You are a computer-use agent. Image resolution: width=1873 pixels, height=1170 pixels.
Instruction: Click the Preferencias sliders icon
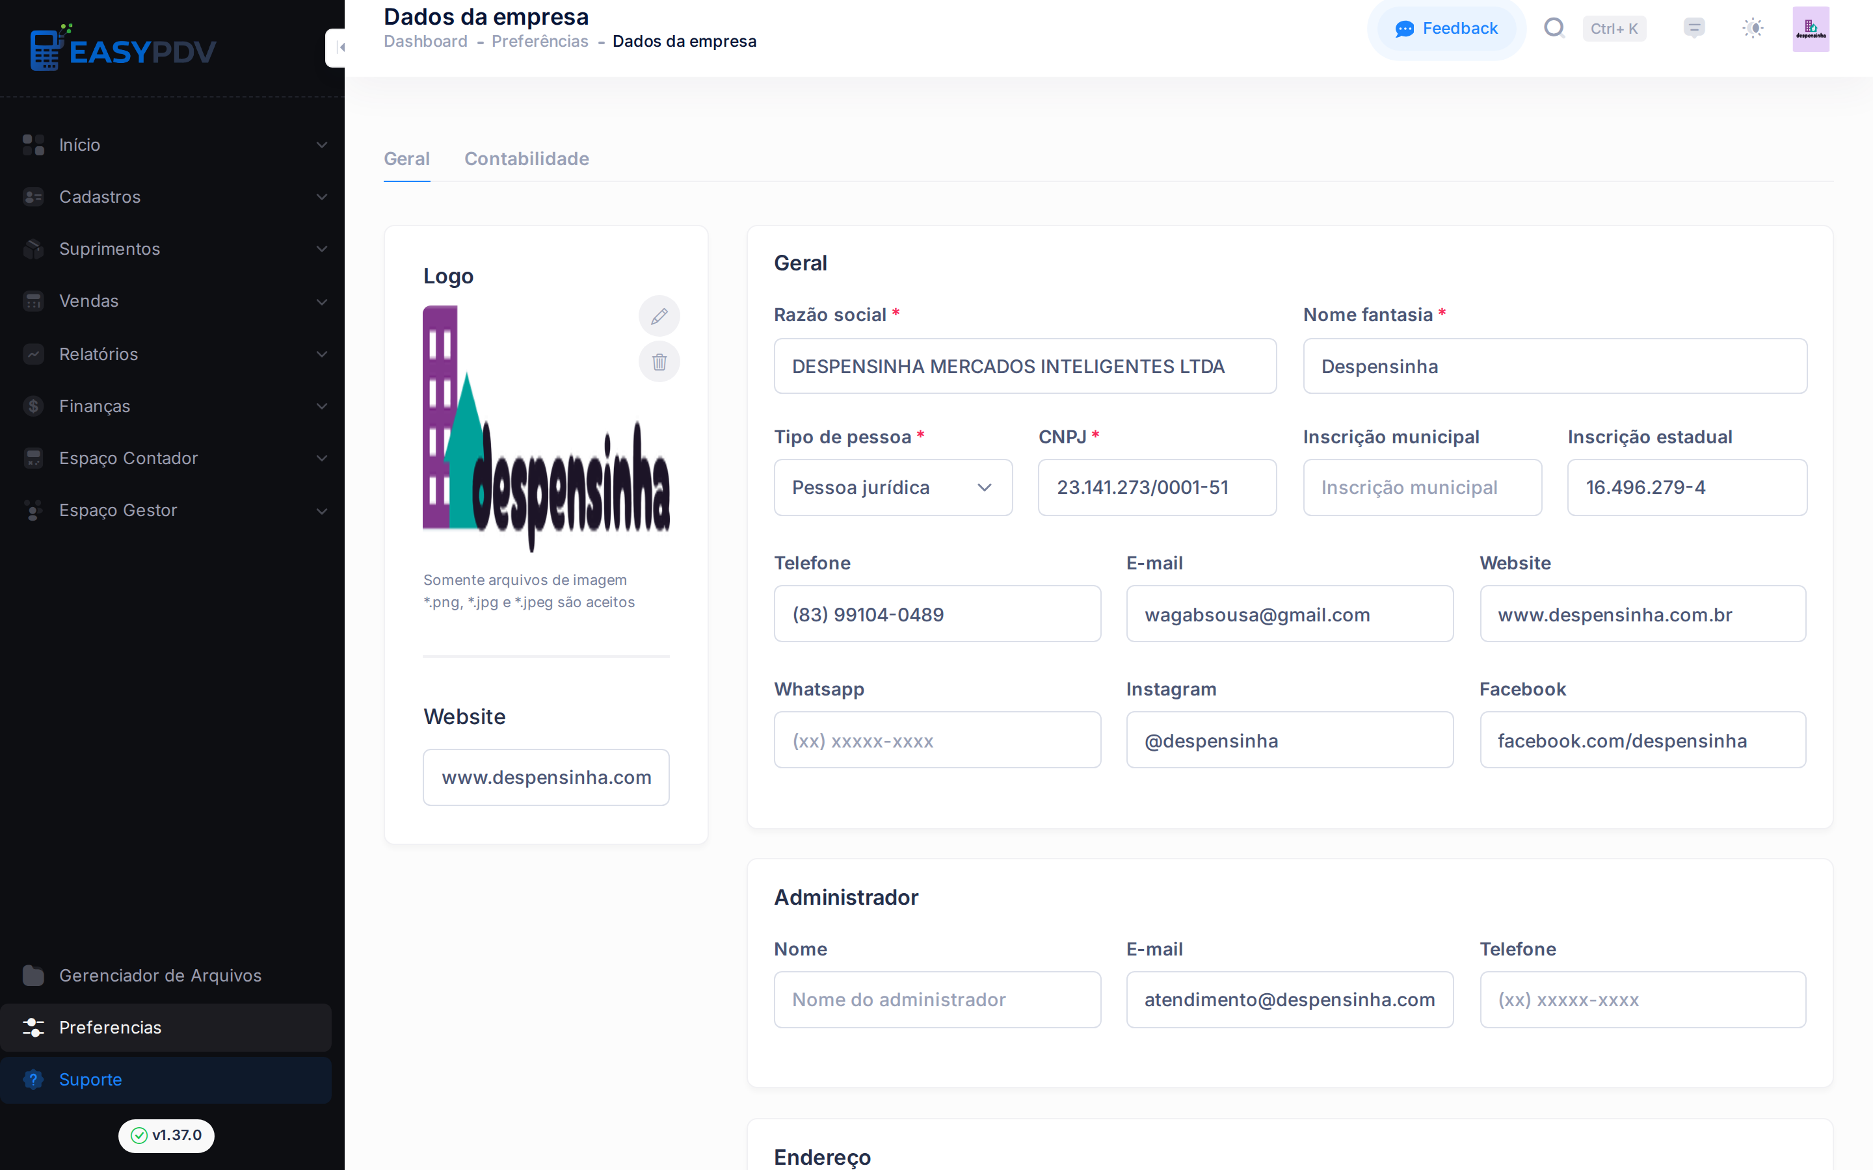click(x=33, y=1027)
